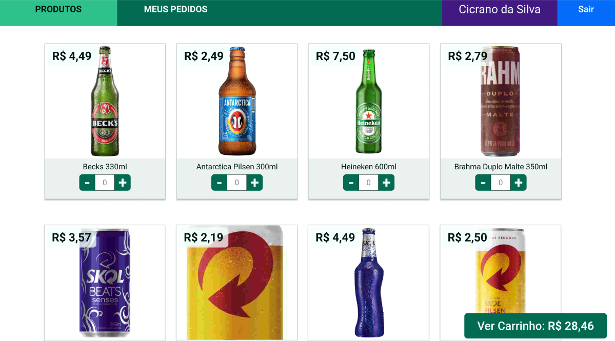The image size is (615, 341).
Task: Decrease quantity of Brahma Duplo Malte 350ml
Action: click(x=483, y=183)
